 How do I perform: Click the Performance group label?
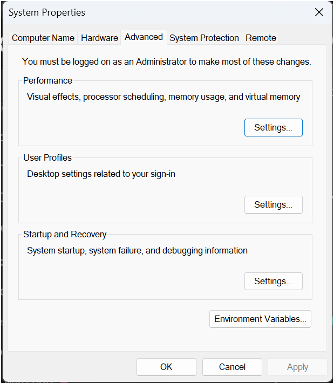pos(47,80)
